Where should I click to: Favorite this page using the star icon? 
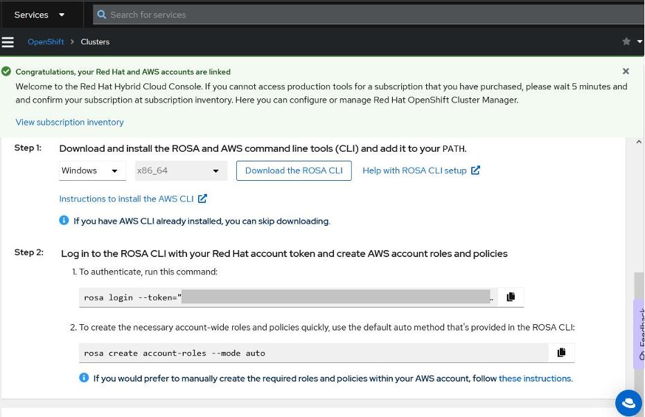(626, 42)
